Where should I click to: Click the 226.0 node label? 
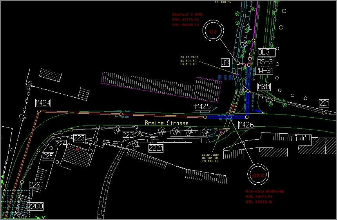tap(36, 206)
